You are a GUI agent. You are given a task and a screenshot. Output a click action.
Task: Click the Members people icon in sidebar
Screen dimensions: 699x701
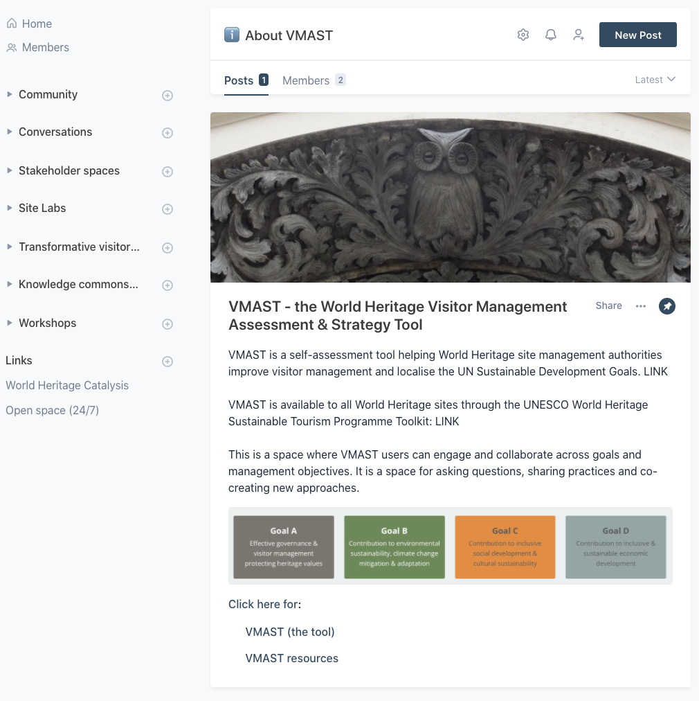(x=12, y=47)
